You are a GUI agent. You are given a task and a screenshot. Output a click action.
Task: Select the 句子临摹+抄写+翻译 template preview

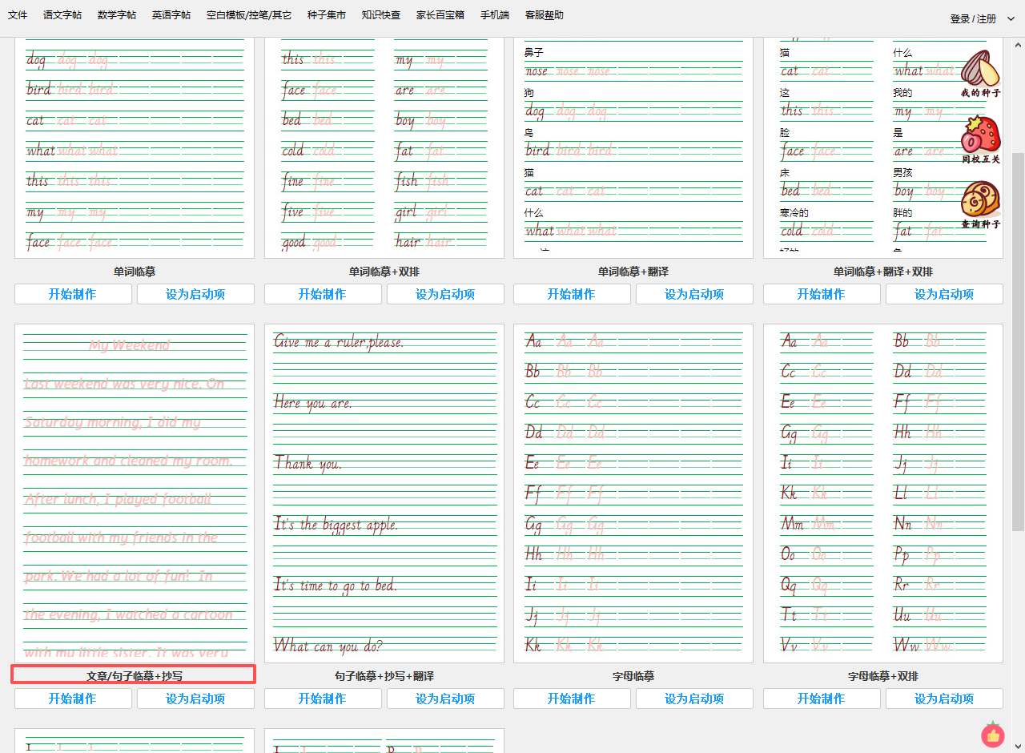click(384, 493)
